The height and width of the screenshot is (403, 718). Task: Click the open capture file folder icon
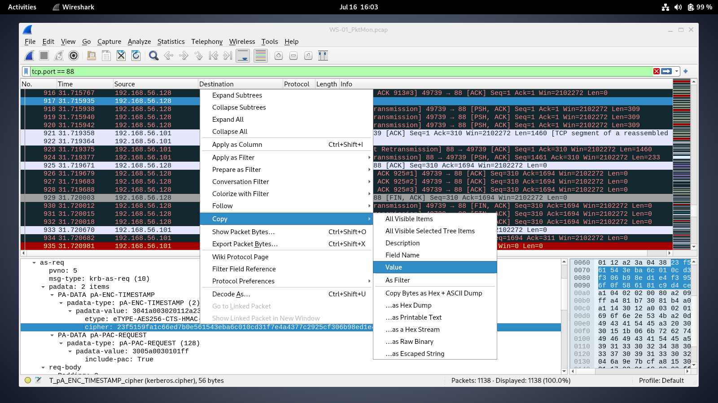(x=91, y=56)
